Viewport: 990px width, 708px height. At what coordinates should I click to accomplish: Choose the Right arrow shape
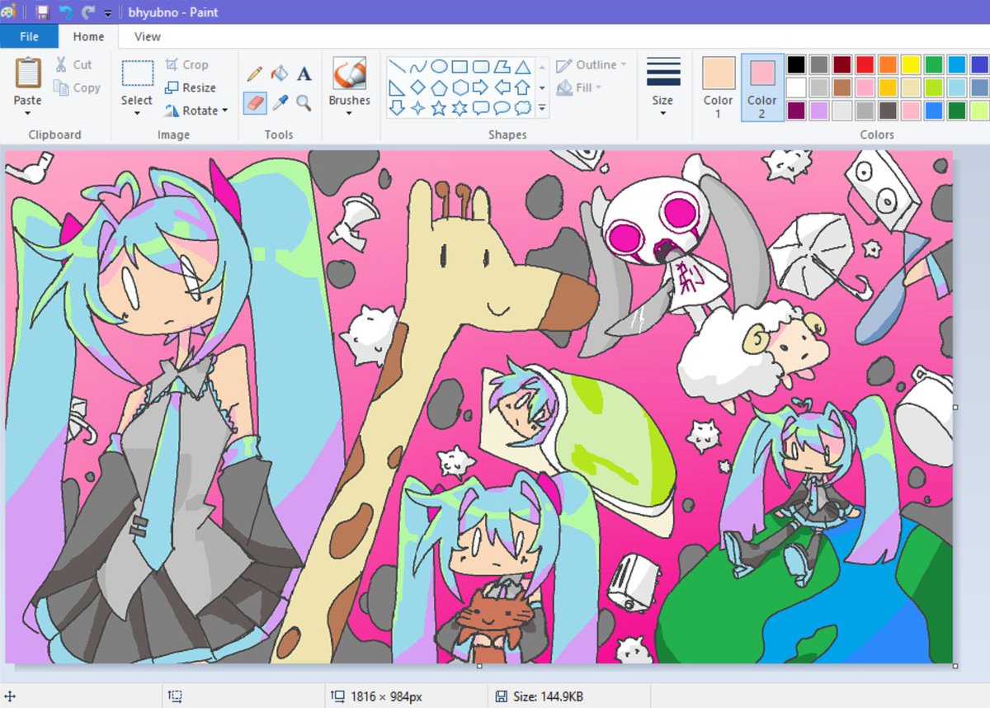[x=481, y=87]
